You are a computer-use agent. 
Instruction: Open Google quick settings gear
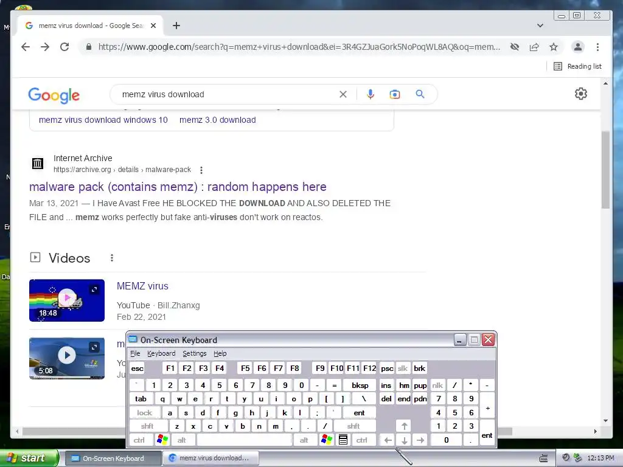point(581,94)
